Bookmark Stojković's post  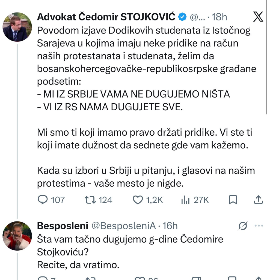(233, 200)
